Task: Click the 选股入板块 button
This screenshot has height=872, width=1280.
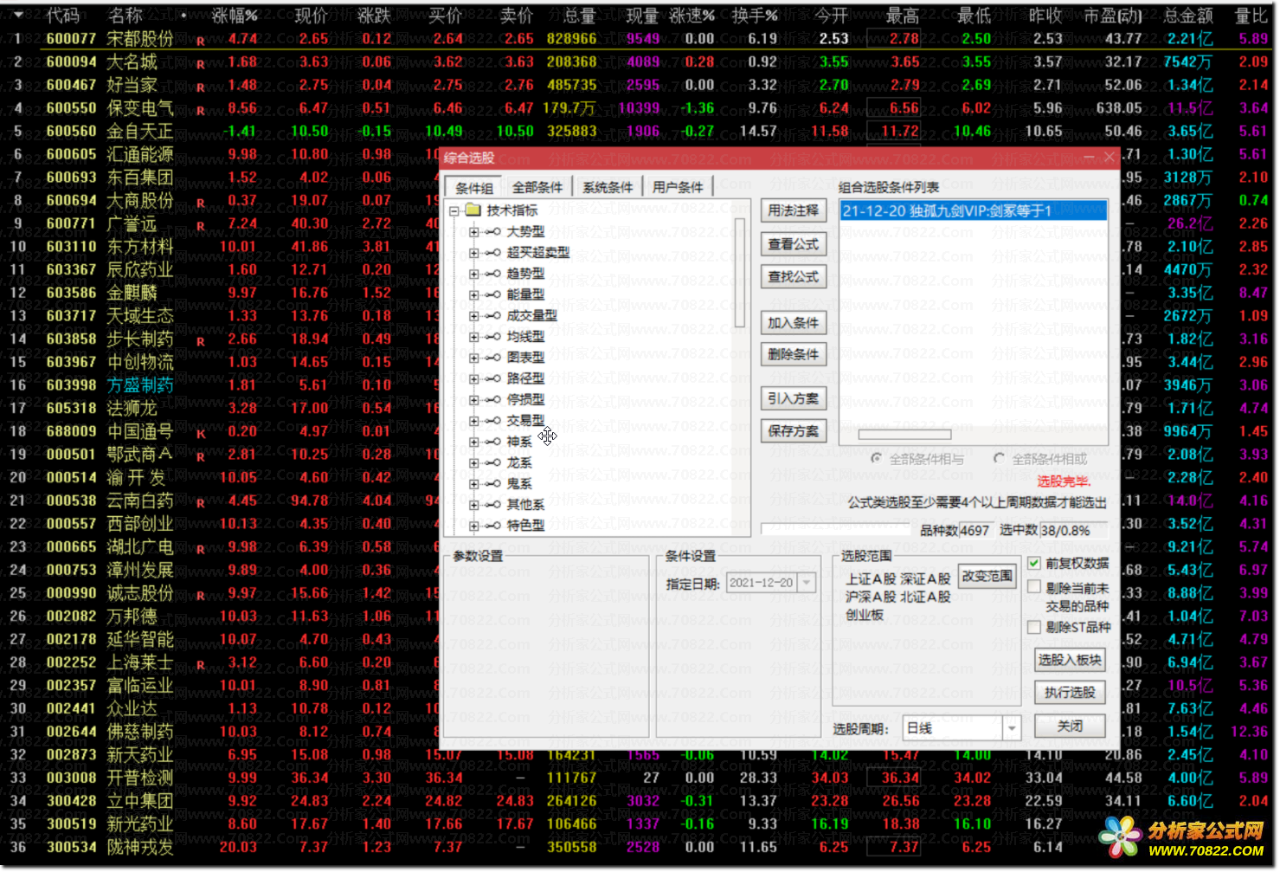Action: pyautogui.click(x=1070, y=660)
